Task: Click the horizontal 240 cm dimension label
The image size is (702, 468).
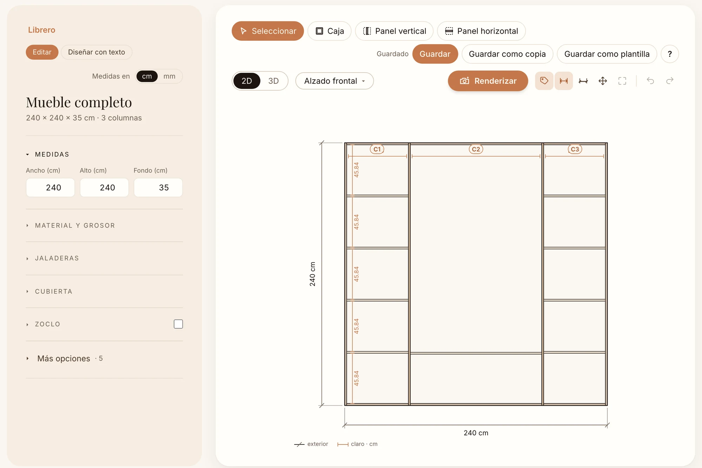Action: [476, 433]
